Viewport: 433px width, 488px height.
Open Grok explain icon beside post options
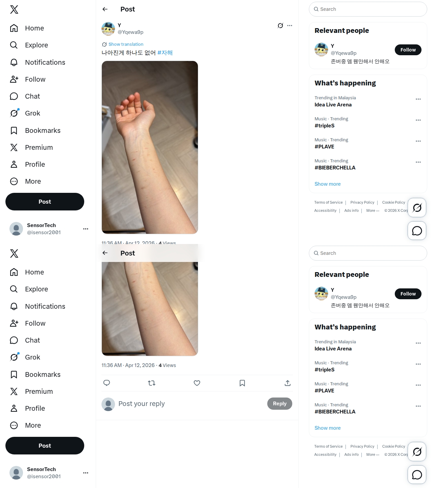(x=280, y=25)
